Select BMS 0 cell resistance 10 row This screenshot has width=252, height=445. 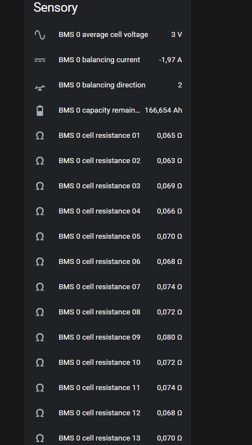(108, 363)
